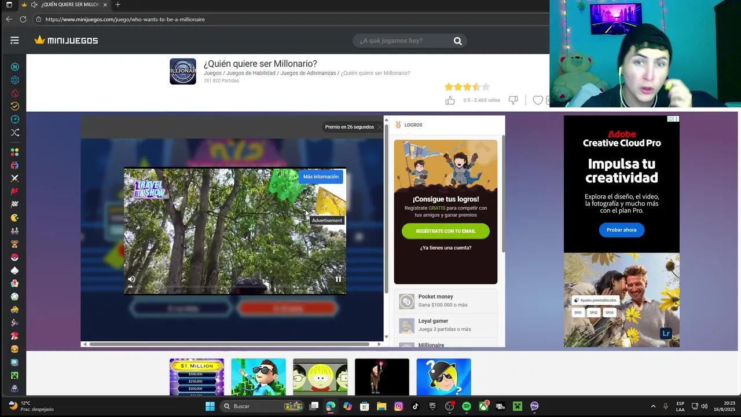Click the site information icon left of the URL

(x=38, y=19)
